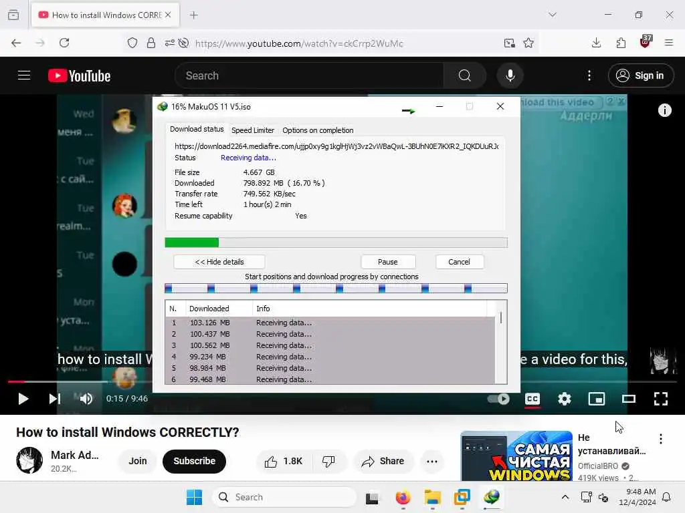Enter full screen mode
Image resolution: width=685 pixels, height=513 pixels.
(660, 399)
